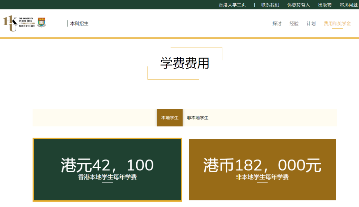Click 联系我们 in the top bar
This screenshot has height=207, width=359.
(270, 5)
